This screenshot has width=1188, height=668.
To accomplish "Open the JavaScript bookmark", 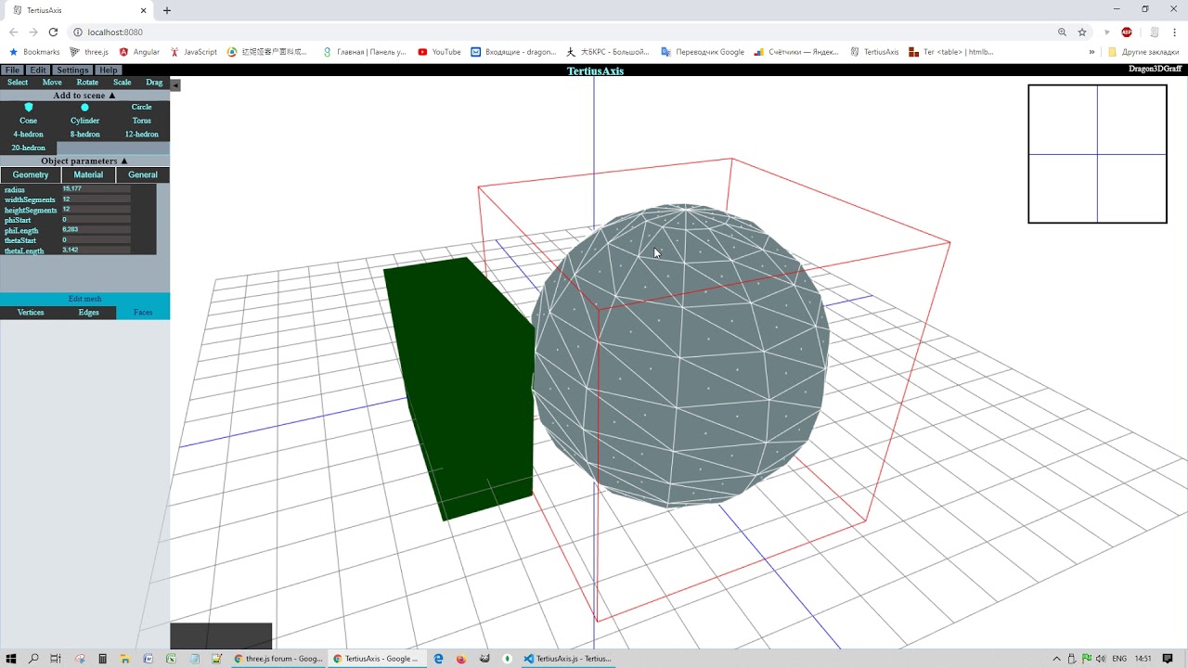I will (193, 52).
